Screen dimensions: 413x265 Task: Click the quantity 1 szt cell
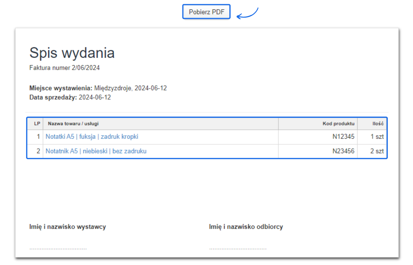(377, 136)
